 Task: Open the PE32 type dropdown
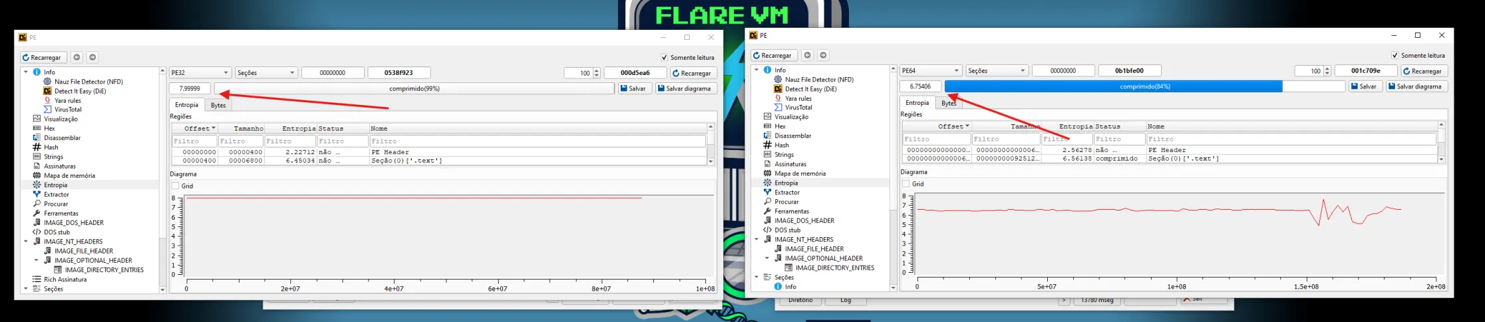(200, 73)
